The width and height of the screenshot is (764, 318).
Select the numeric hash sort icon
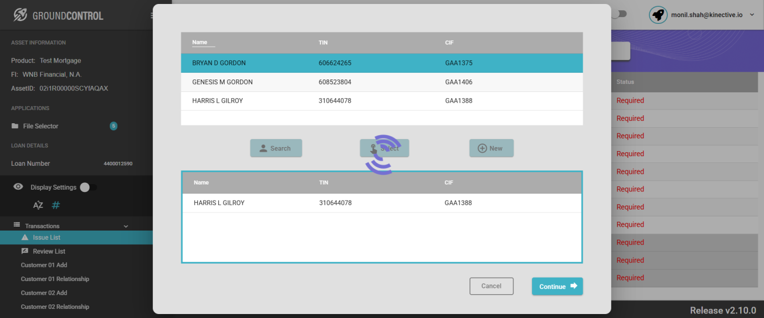pyautogui.click(x=56, y=206)
